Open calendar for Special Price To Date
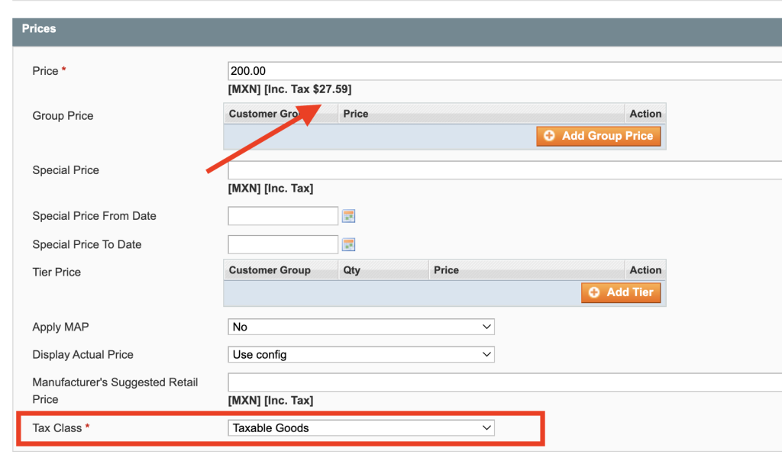 (x=348, y=245)
